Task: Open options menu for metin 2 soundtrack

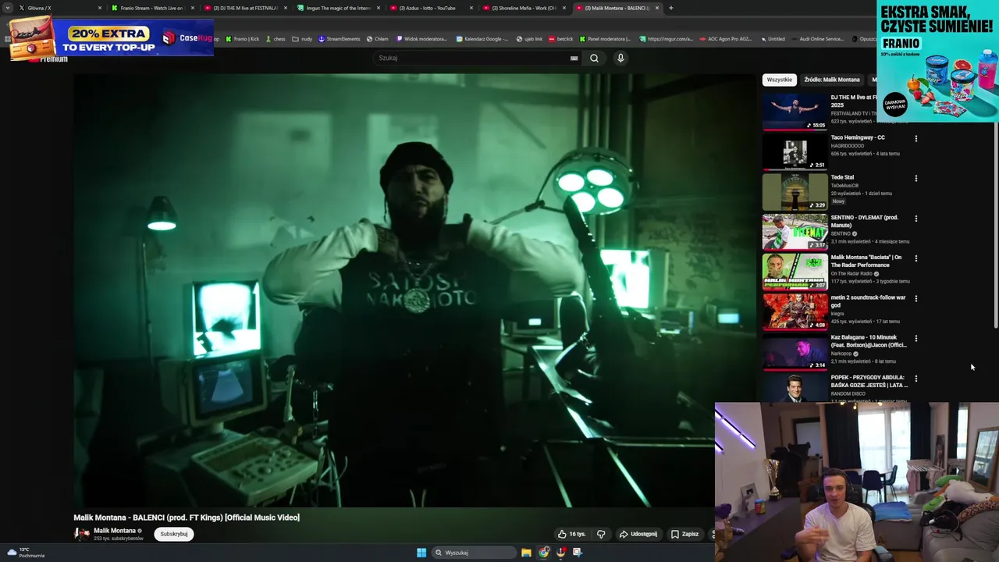Action: 916,298
